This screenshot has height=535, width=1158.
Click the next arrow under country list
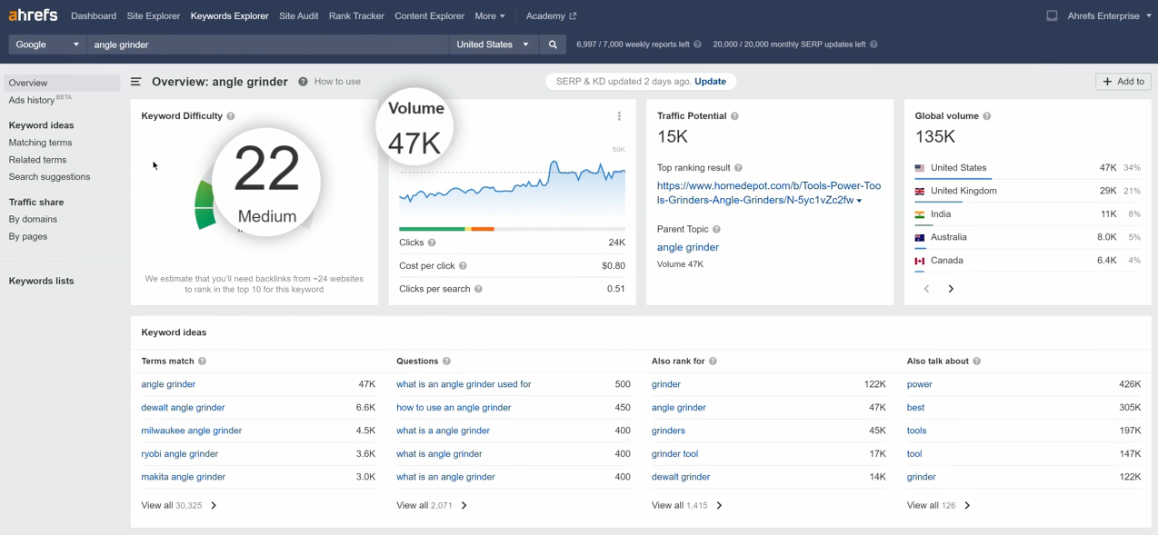pyautogui.click(x=951, y=289)
